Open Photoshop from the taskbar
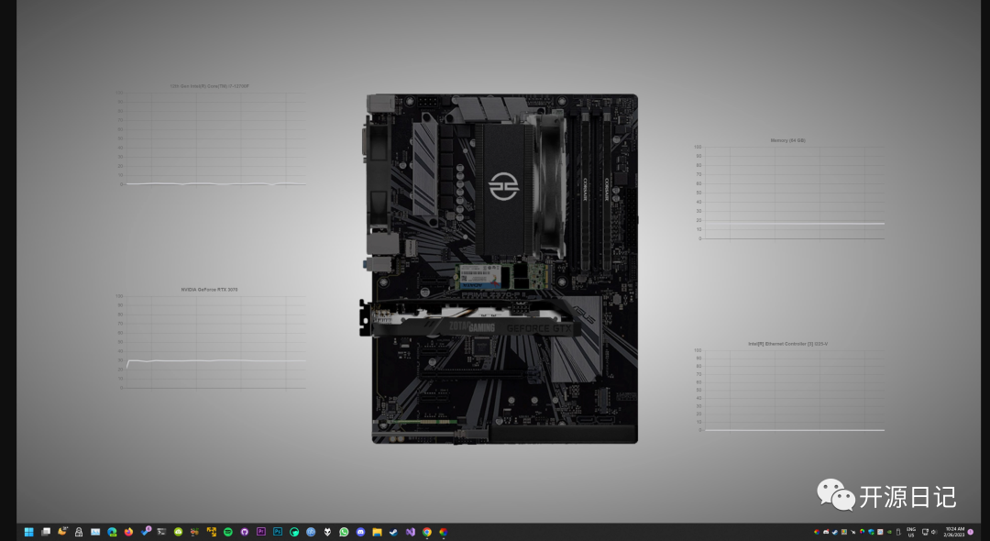 click(278, 531)
